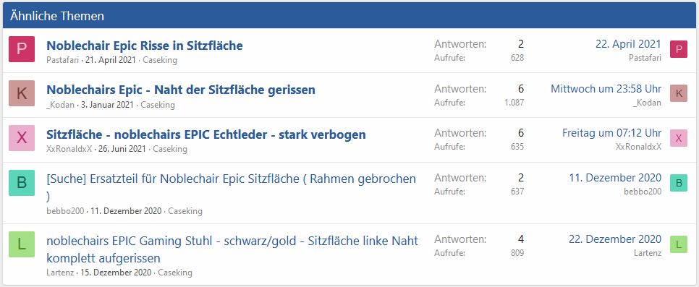Screen dimensions: 699x287
Task: Click the small P avatar beside last poster
Action: [x=679, y=49]
